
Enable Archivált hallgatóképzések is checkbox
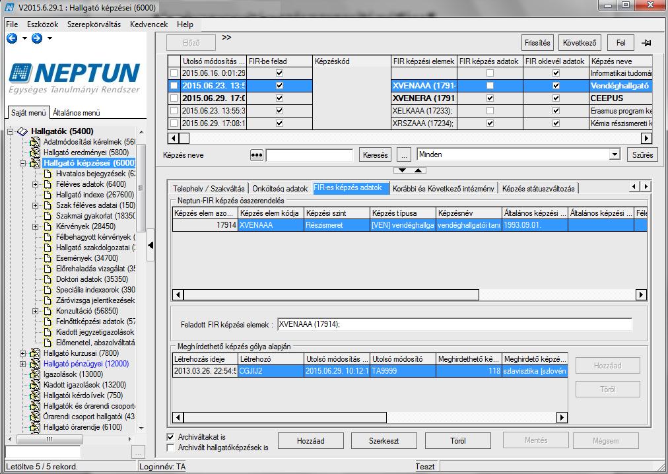[171, 448]
